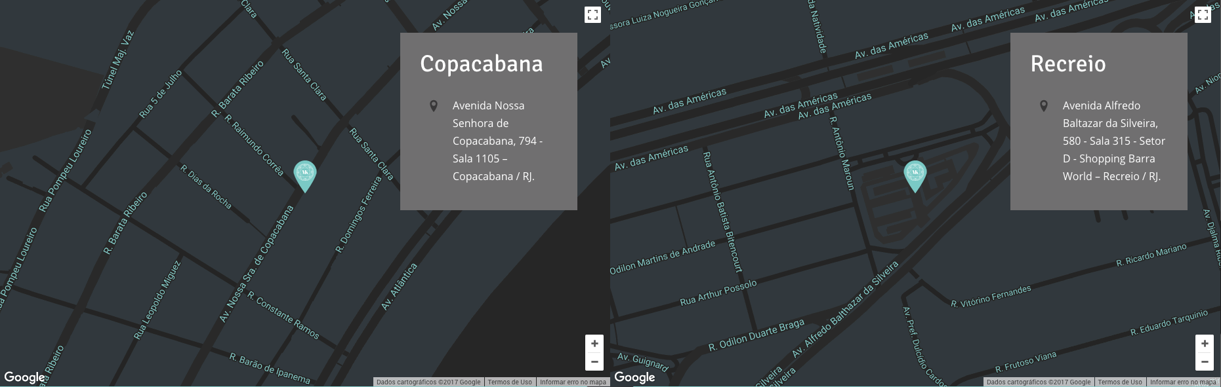1221x387 pixels.
Task: Click the R. Constante Ramos street label
Action: tap(283, 316)
